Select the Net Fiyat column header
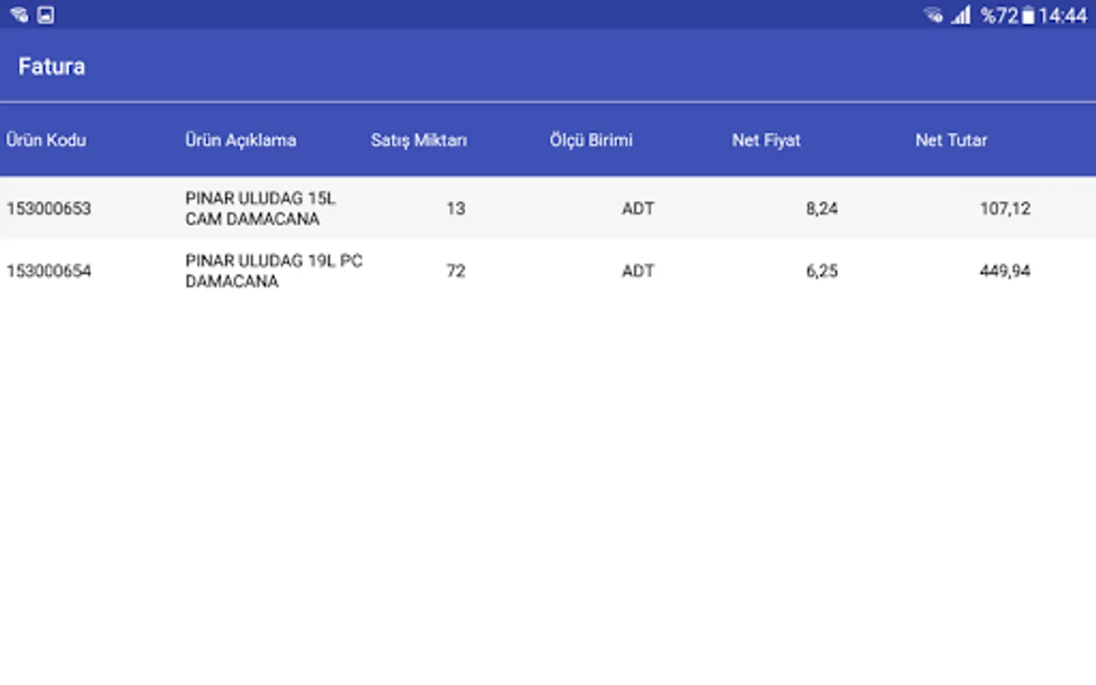The width and height of the screenshot is (1096, 685). (x=766, y=140)
